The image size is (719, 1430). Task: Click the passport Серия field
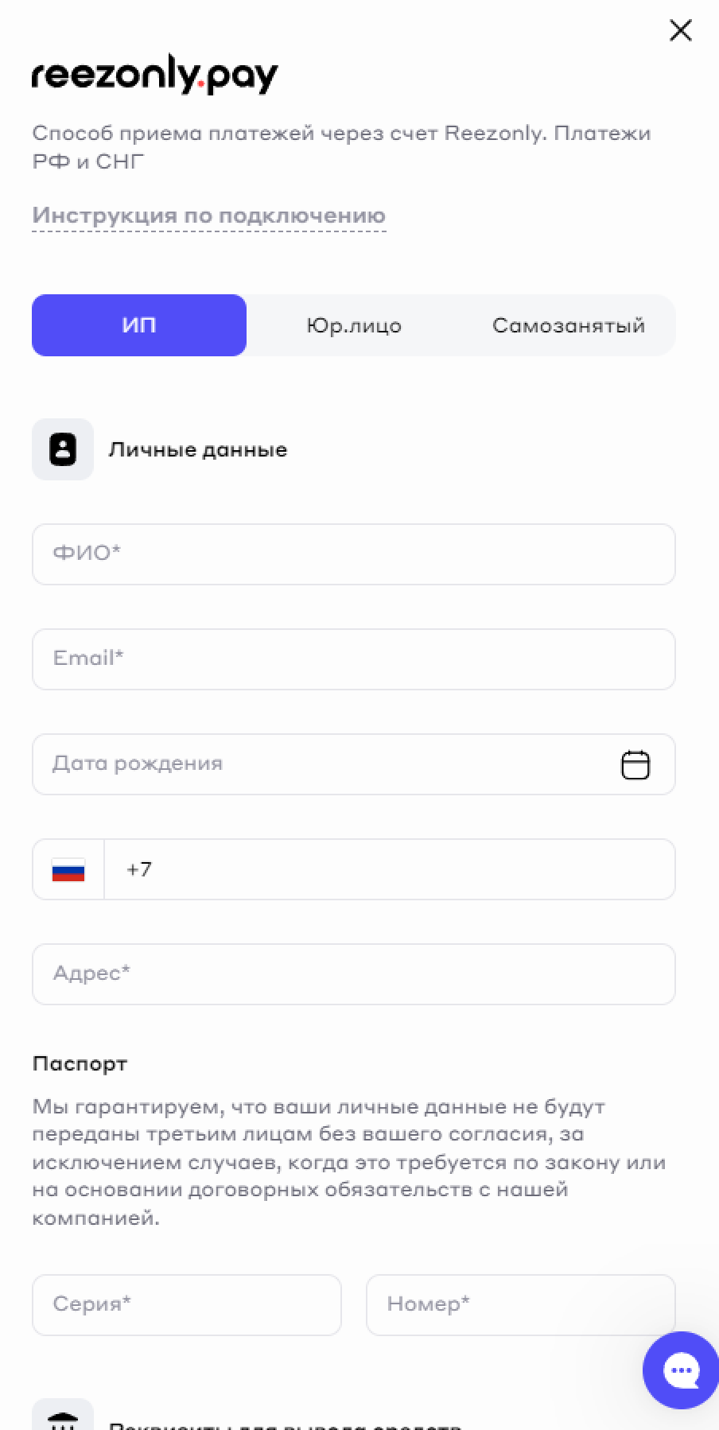point(187,1305)
